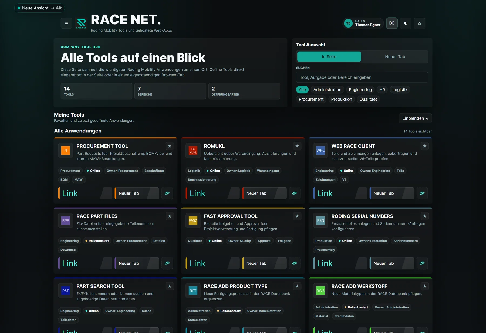Click the Zeichnungen tag on Web Race Client
Screen dimensions: 486x333
pos(325,179)
